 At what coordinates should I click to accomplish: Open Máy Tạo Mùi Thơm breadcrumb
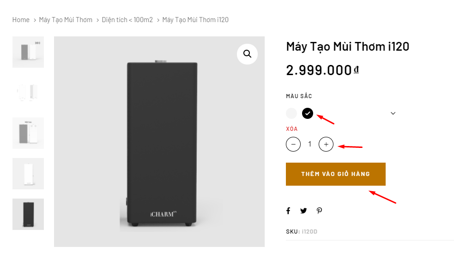pos(66,20)
